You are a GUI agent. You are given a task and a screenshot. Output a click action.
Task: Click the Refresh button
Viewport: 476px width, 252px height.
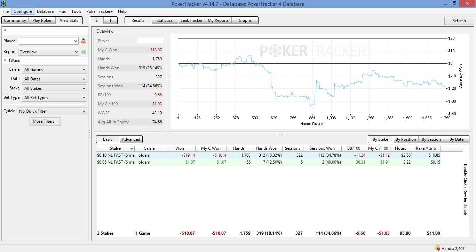pyautogui.click(x=459, y=21)
